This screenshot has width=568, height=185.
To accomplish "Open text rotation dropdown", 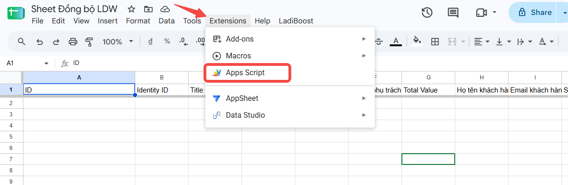I will [546, 42].
